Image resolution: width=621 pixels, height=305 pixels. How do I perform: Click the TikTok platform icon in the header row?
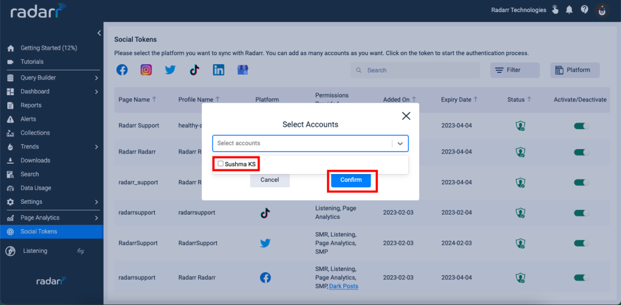pos(194,70)
